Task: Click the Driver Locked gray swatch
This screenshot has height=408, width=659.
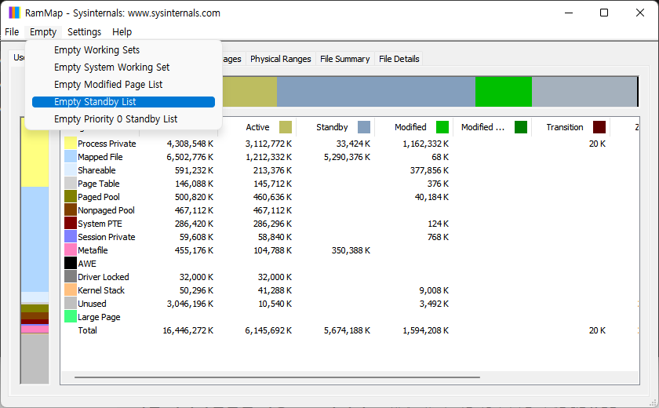Action: pyautogui.click(x=70, y=277)
